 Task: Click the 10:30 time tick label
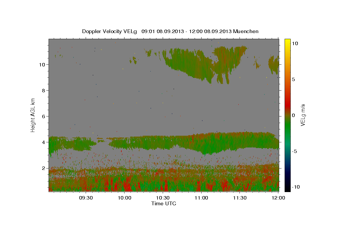click(163, 198)
